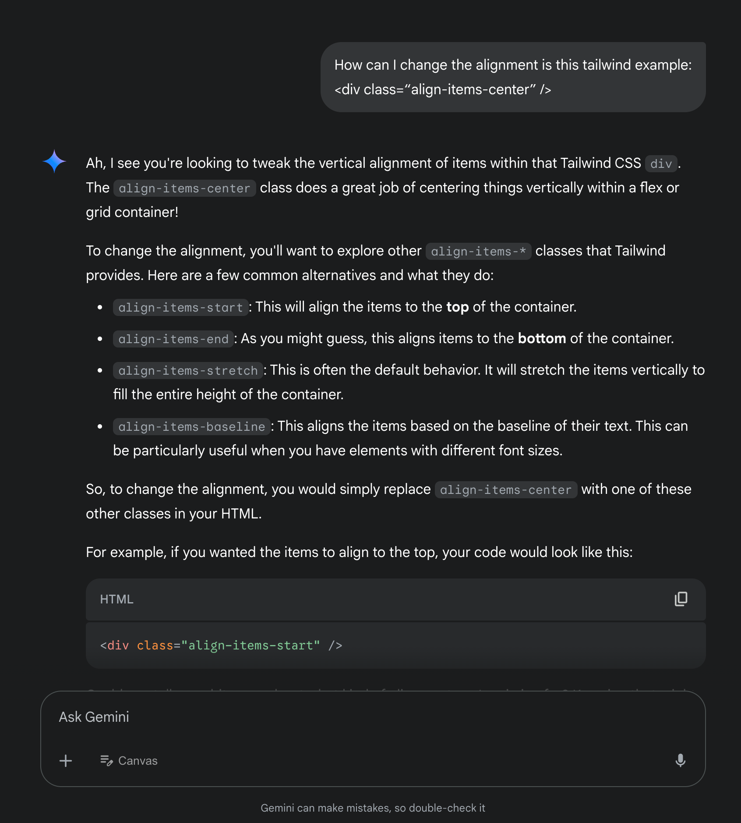Click the align-items-end code chip
This screenshot has width=741, height=823.
(173, 339)
